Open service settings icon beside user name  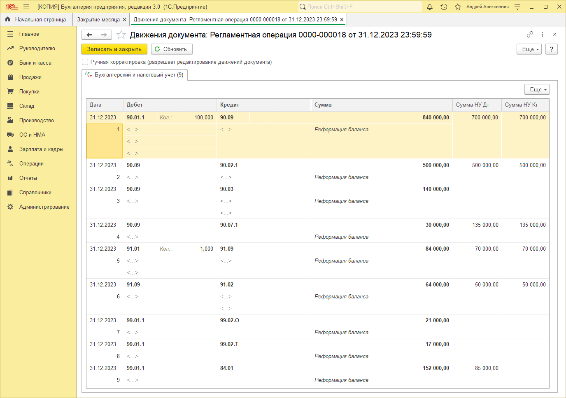pos(518,7)
